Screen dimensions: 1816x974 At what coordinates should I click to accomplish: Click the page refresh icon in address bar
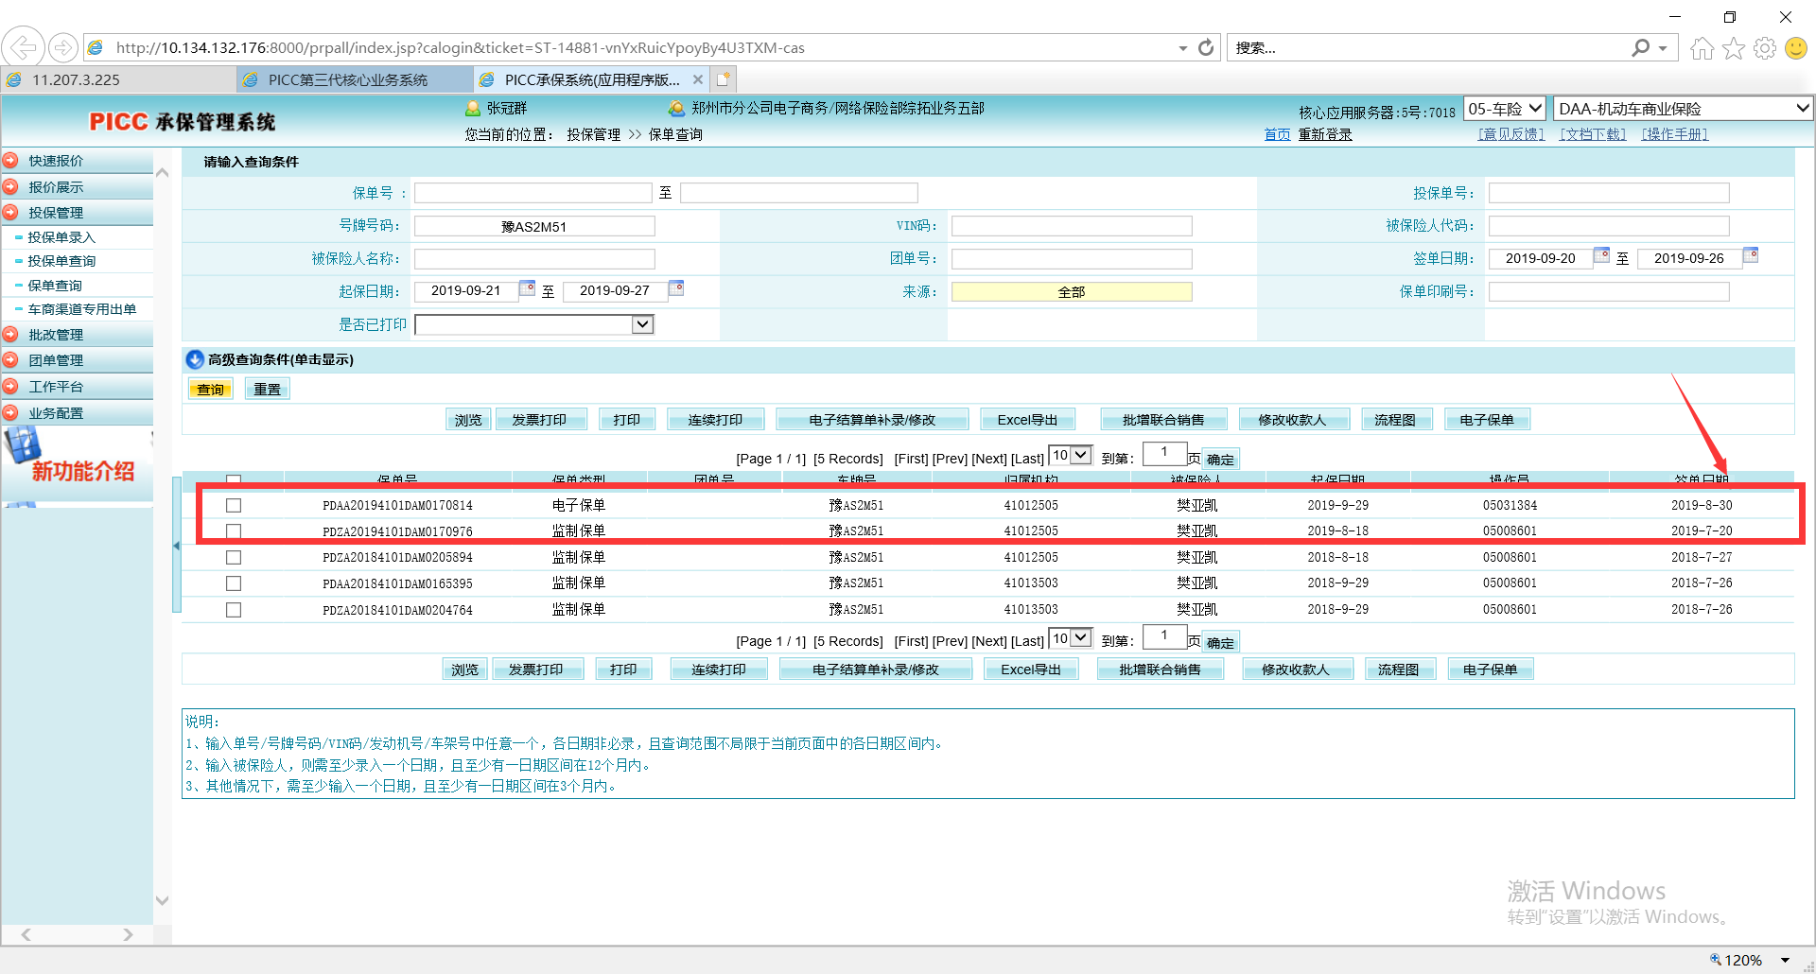pyautogui.click(x=1206, y=47)
